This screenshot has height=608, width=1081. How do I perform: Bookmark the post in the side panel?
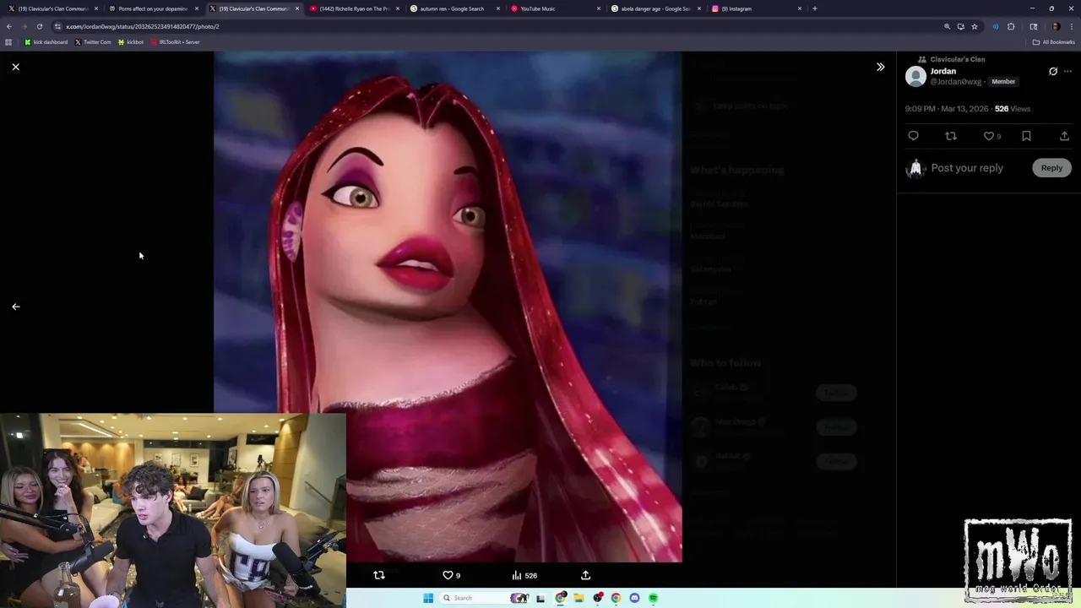(1026, 136)
